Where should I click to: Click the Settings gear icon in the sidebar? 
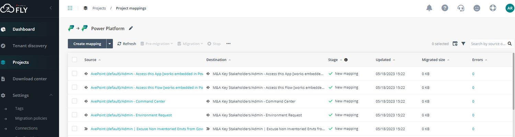click(x=3, y=95)
